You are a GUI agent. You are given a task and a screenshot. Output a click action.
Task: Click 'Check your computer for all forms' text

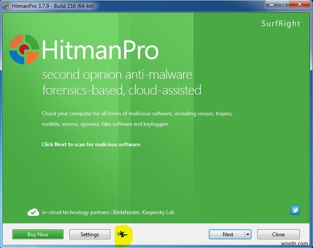(137, 114)
